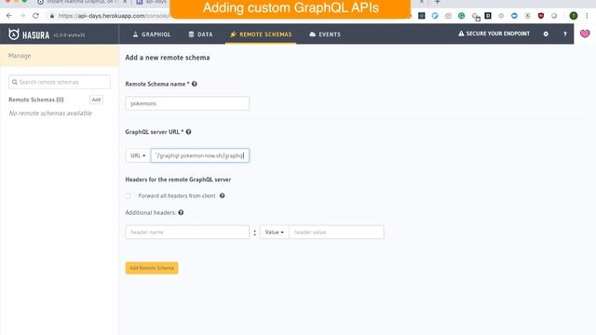The image size is (596, 335).
Task: Click the header name field
Action: point(187,232)
